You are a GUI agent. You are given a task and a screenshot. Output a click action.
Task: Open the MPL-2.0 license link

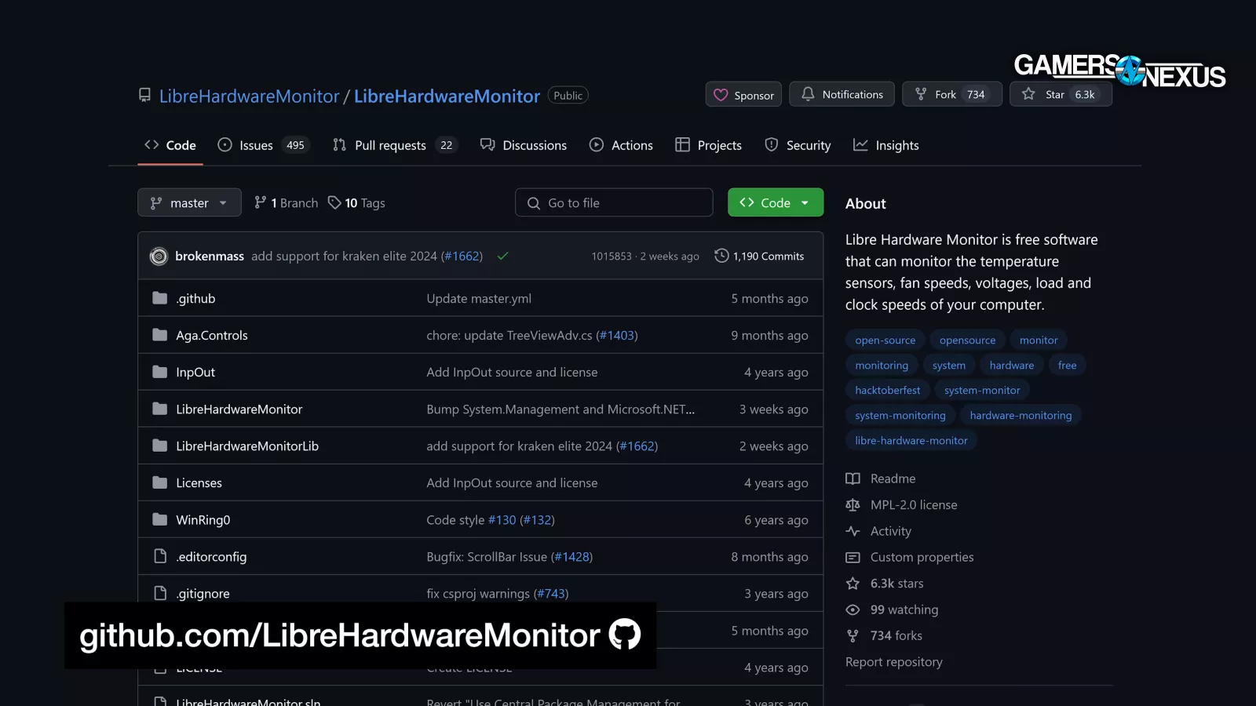(x=913, y=505)
